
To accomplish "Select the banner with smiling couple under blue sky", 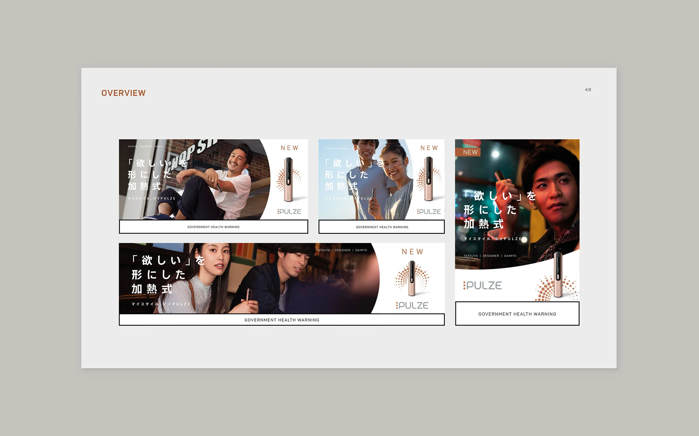I will 381,186.
